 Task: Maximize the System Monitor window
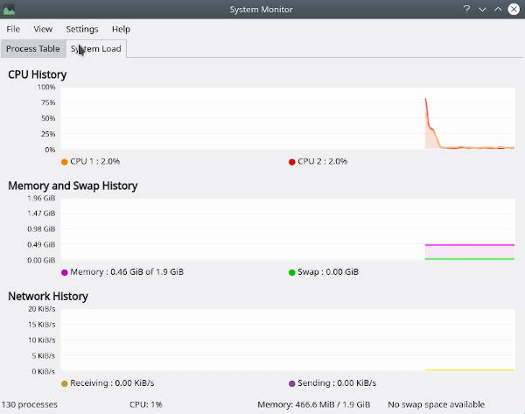tap(498, 9)
